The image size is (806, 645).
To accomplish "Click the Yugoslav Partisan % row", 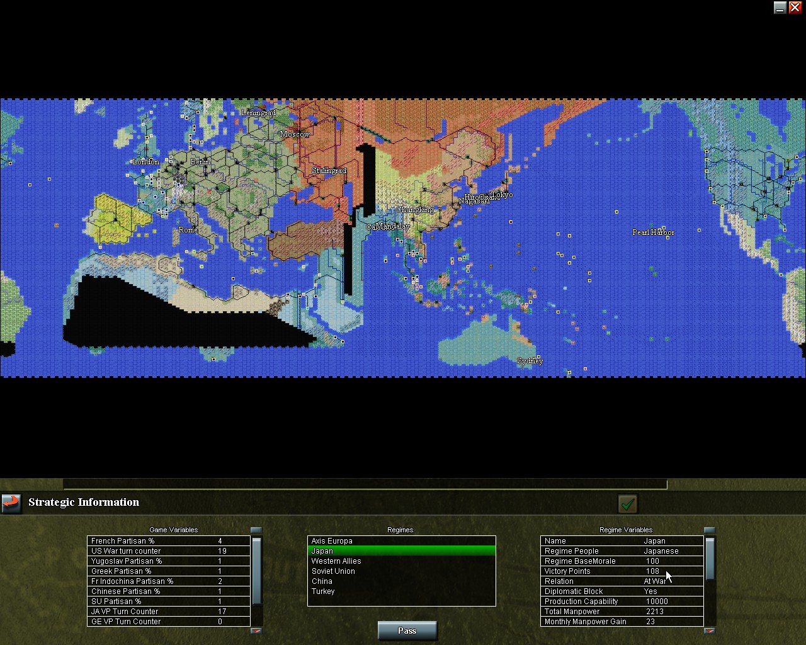I will pyautogui.click(x=169, y=561).
